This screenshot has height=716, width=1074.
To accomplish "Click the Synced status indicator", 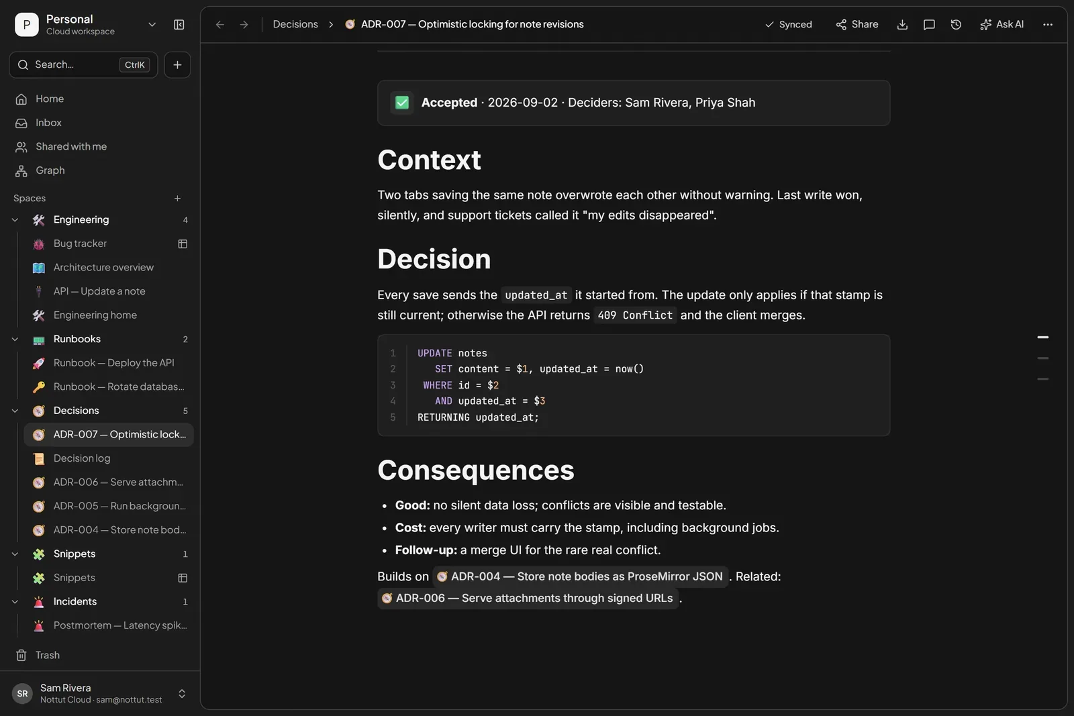I will [x=788, y=25].
